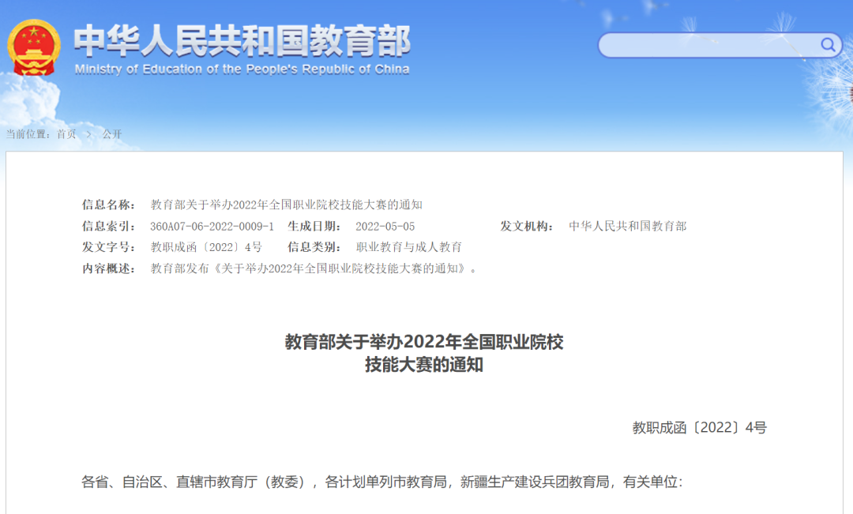
Task: Click the 中华人民共和国教育部 site title
Action: (242, 40)
